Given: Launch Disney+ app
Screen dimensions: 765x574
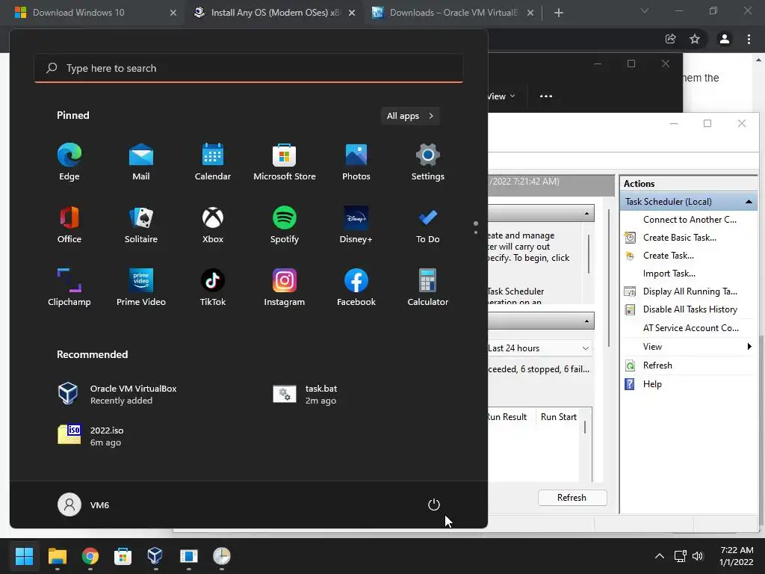Looking at the screenshot, I should tap(356, 225).
